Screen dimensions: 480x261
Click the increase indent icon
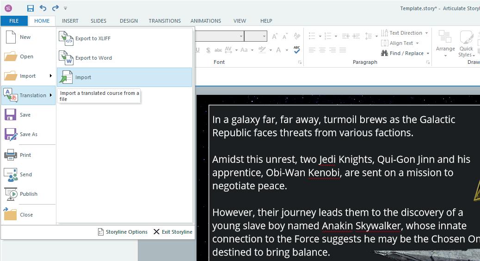356,36
